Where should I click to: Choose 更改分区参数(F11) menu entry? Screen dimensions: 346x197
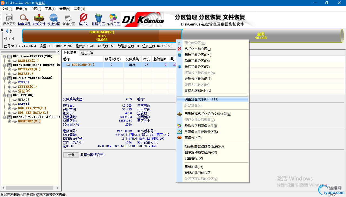[212, 79]
